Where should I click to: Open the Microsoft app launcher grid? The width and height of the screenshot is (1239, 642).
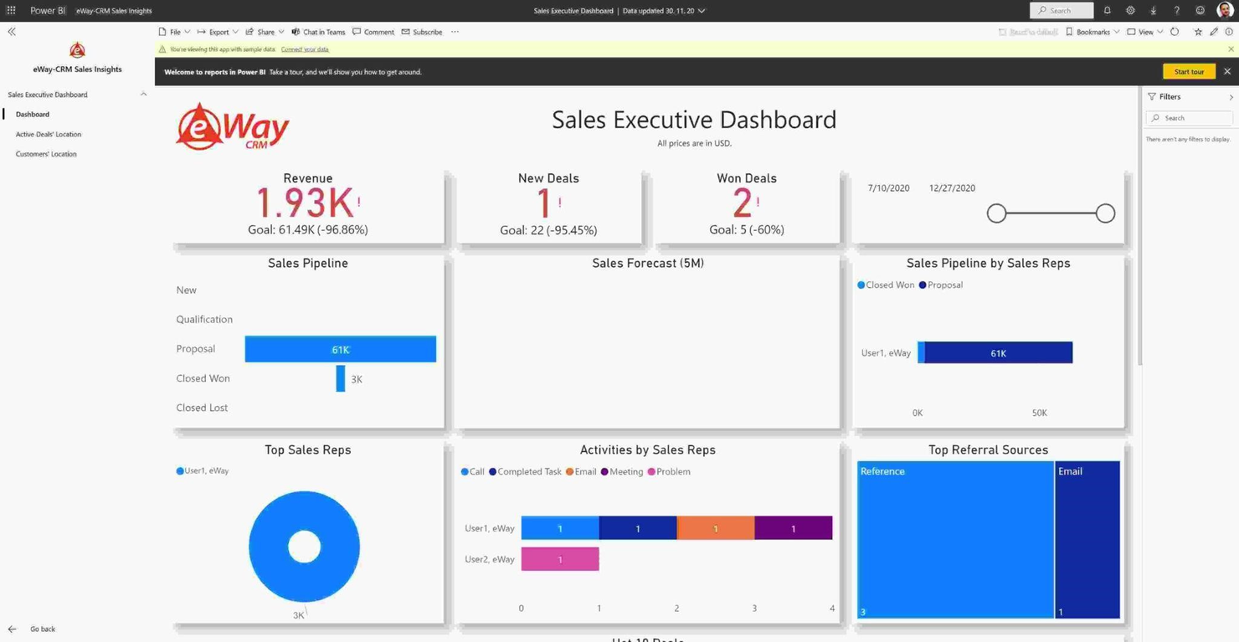pyautogui.click(x=11, y=10)
